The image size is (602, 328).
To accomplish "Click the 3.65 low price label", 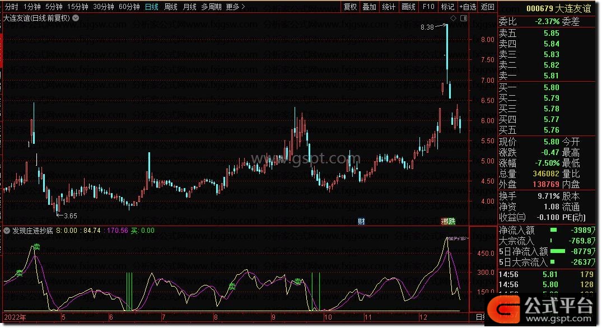I will coord(70,216).
